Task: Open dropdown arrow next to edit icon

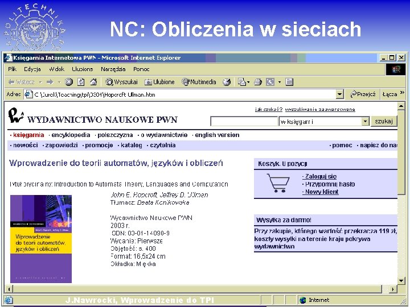Action: pos(280,82)
